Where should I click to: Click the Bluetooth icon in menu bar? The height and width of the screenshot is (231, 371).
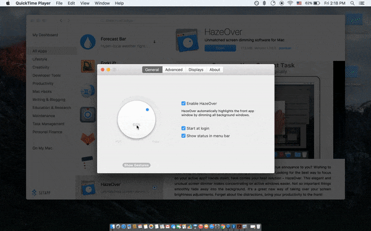tap(265, 3)
